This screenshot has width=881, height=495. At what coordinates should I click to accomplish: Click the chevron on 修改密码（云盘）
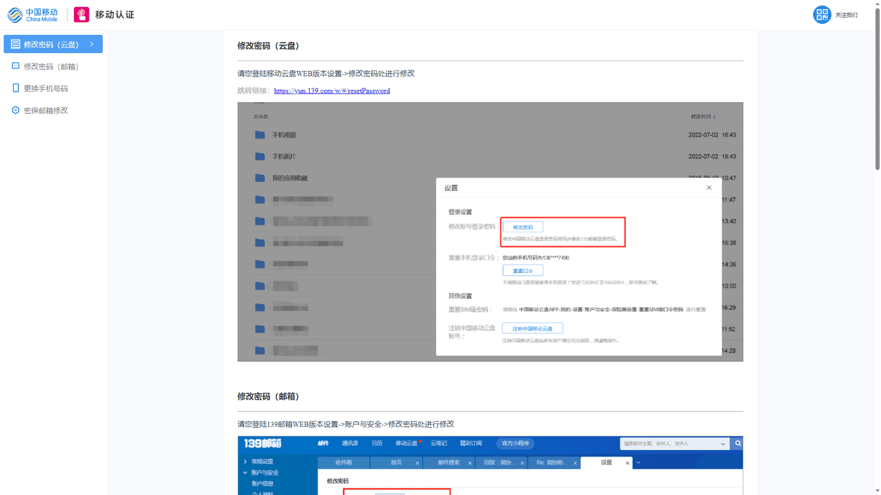[x=92, y=44]
